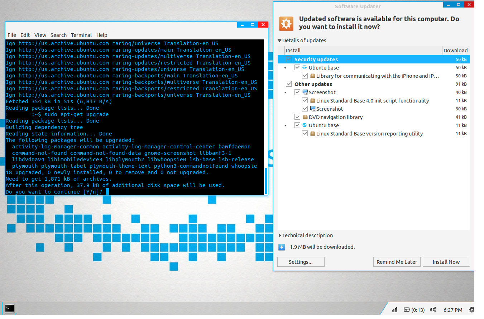This screenshot has height=319, width=484.
Task: Expand the Technical description section
Action: coord(280,235)
